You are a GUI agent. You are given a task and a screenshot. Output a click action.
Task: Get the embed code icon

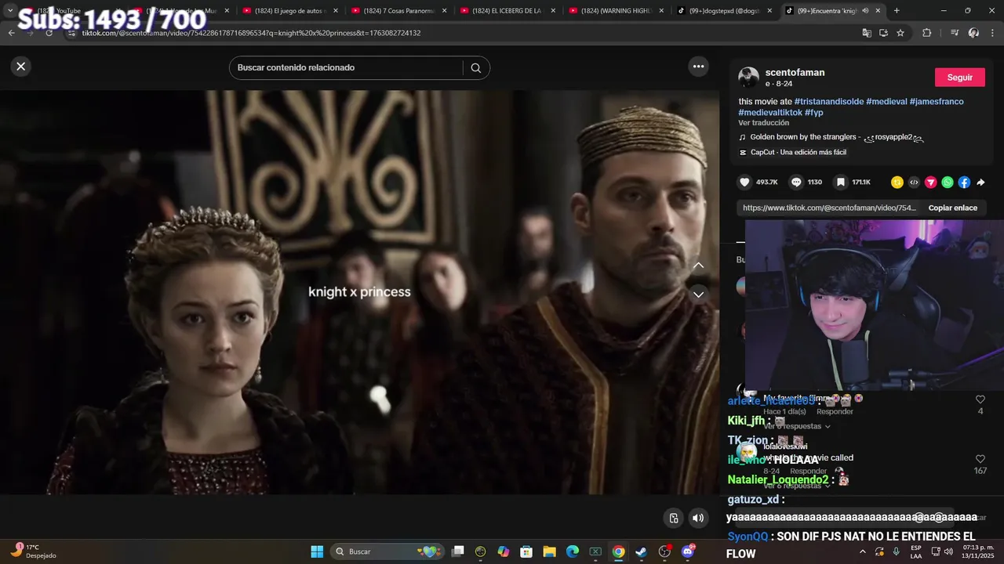(914, 183)
